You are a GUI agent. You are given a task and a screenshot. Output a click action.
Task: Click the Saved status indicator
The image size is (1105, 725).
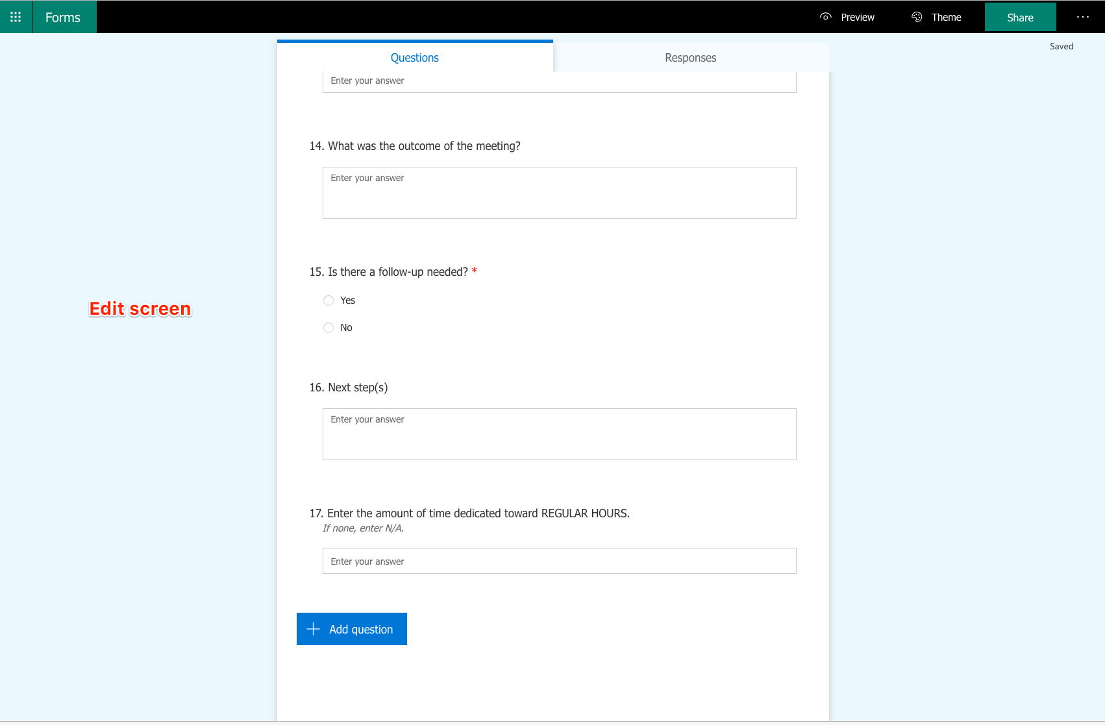tap(1062, 45)
